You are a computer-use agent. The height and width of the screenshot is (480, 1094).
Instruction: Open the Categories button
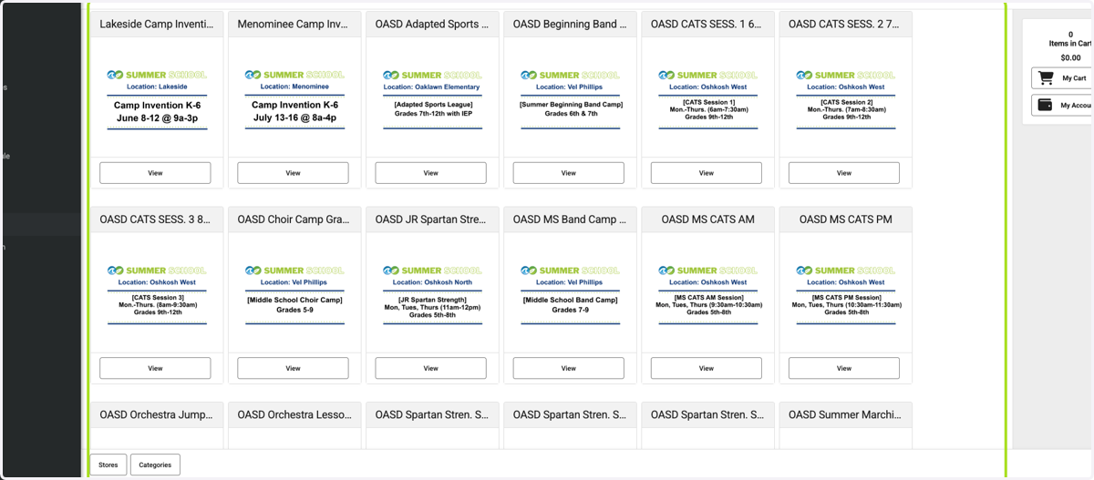coord(155,465)
